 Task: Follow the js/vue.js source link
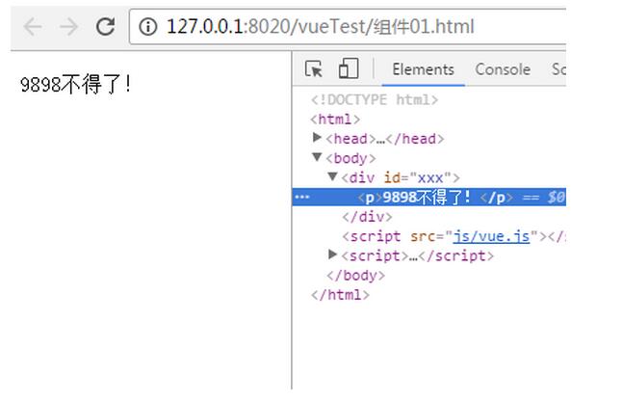point(491,236)
